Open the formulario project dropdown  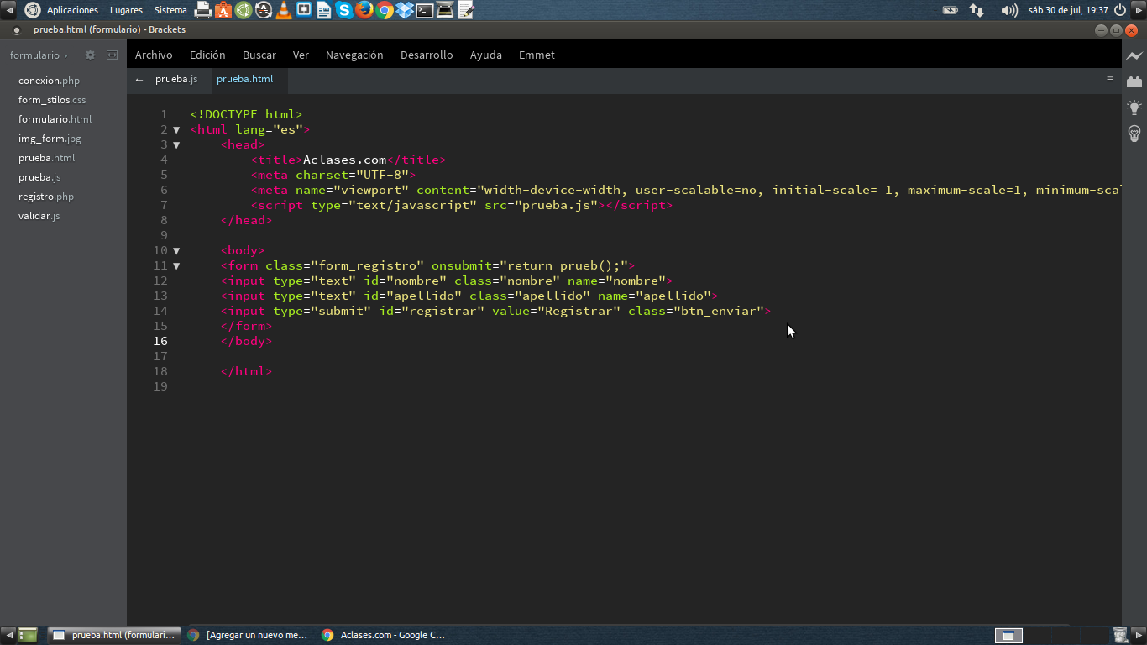pyautogui.click(x=39, y=55)
